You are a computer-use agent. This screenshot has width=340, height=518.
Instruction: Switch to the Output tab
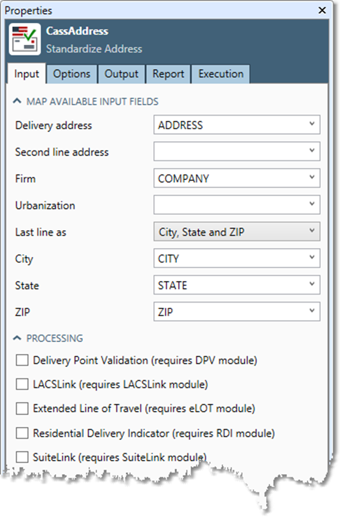(x=121, y=74)
